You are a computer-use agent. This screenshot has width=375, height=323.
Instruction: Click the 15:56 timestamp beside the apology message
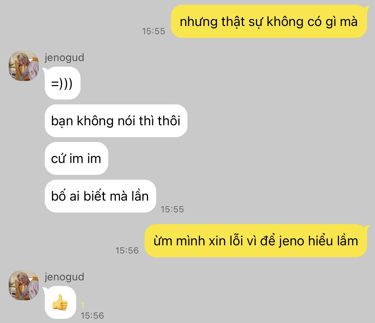tap(127, 251)
